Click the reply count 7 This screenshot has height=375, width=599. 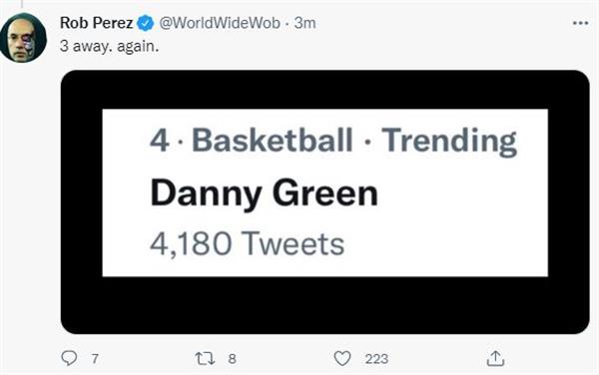(95, 359)
